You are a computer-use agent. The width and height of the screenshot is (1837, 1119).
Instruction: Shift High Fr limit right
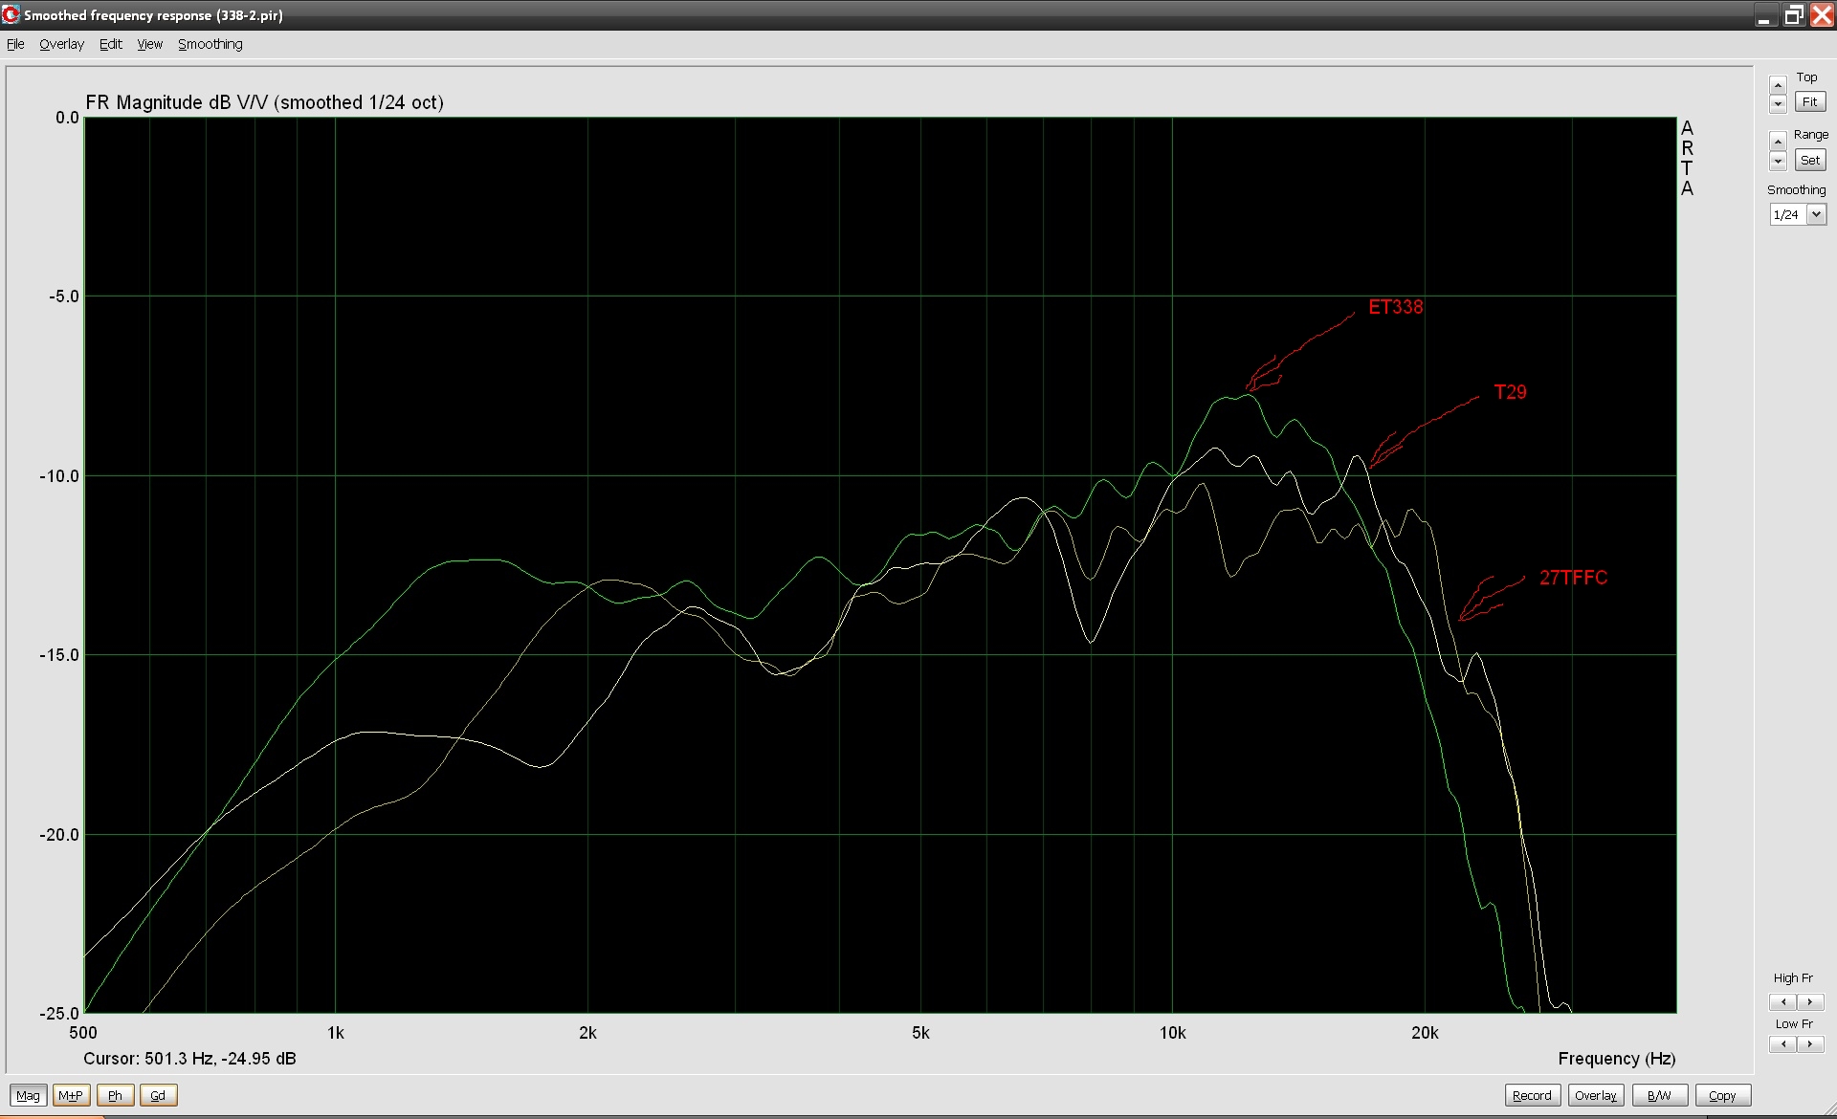1809,1002
